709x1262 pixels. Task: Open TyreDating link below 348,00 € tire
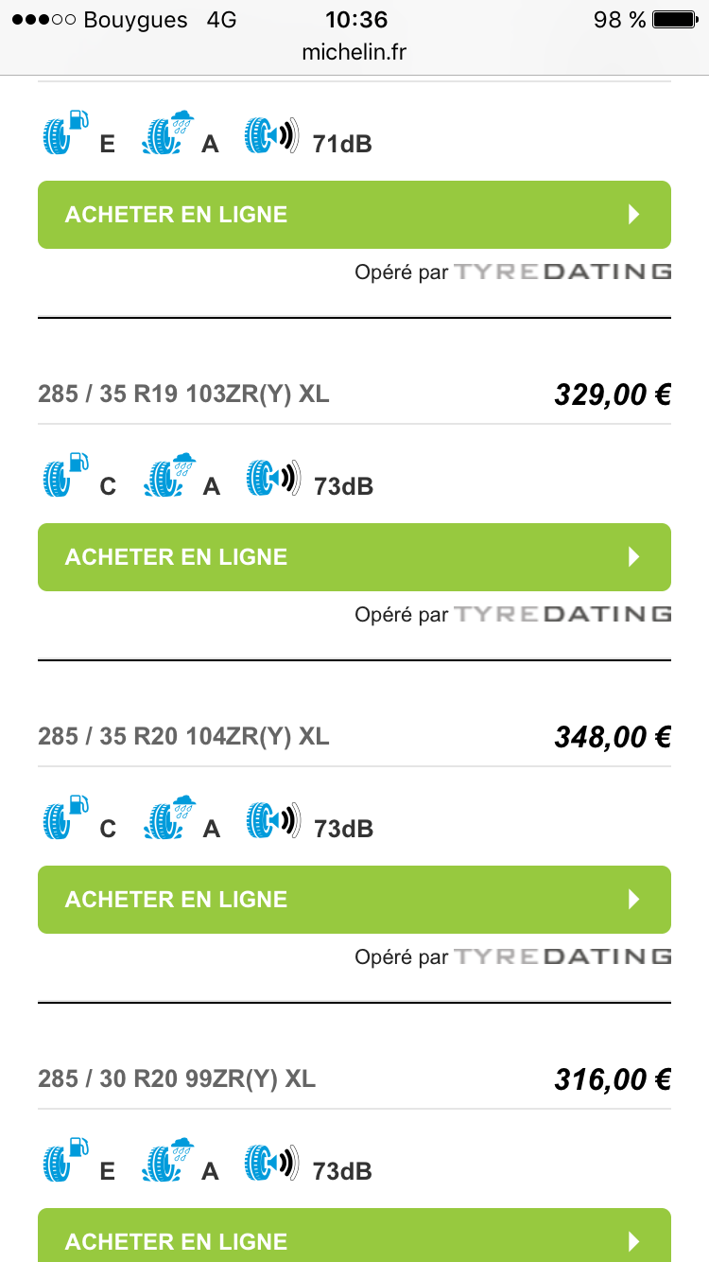(x=562, y=957)
